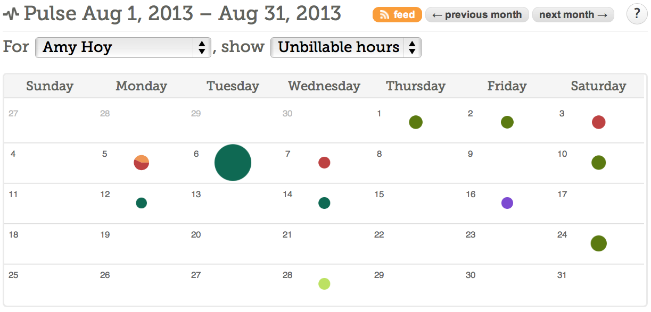Open the Amy Hoy person dropdown
The width and height of the screenshot is (651, 312).
[x=123, y=47]
